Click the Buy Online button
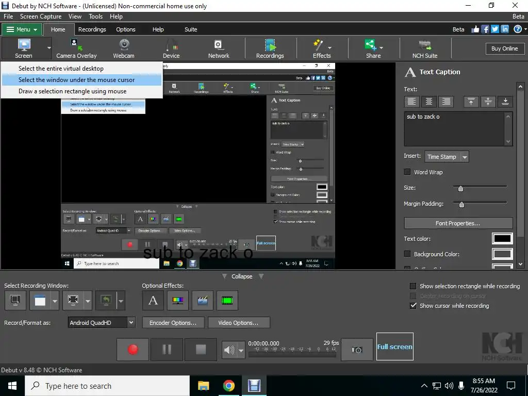The width and height of the screenshot is (528, 396). click(x=505, y=48)
